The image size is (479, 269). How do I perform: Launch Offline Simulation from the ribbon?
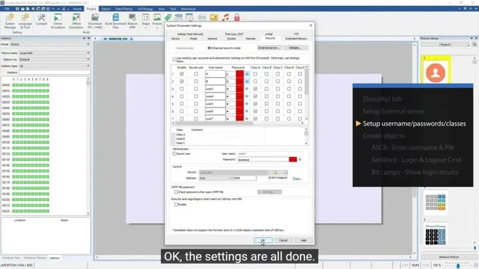[x=76, y=19]
